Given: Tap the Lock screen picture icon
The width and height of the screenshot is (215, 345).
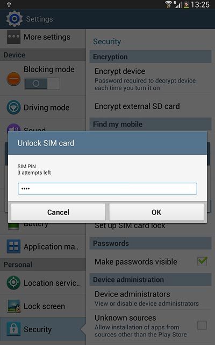Looking at the screenshot, I should (13, 306).
